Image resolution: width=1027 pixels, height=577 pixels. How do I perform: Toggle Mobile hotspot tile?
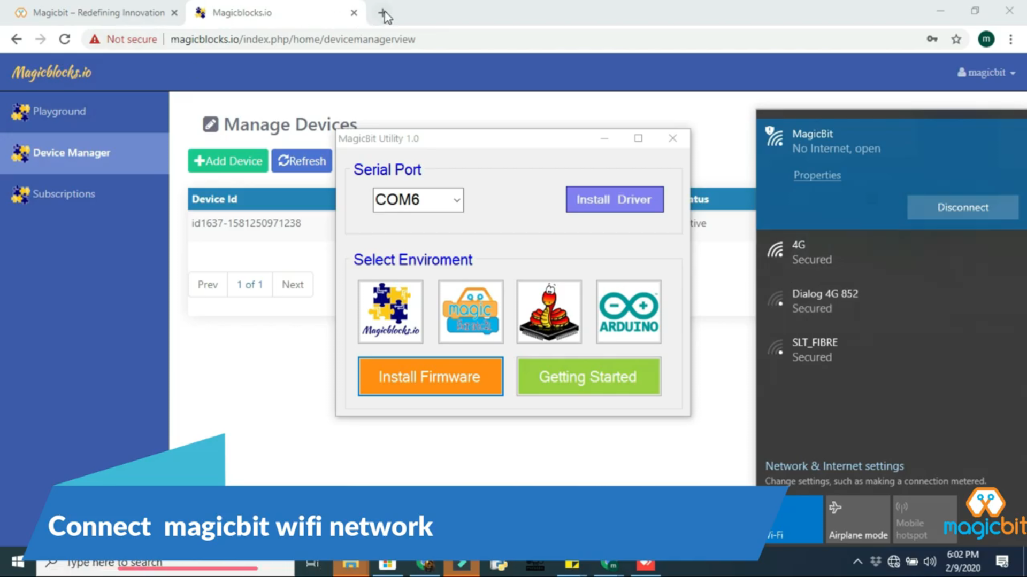coord(924,519)
